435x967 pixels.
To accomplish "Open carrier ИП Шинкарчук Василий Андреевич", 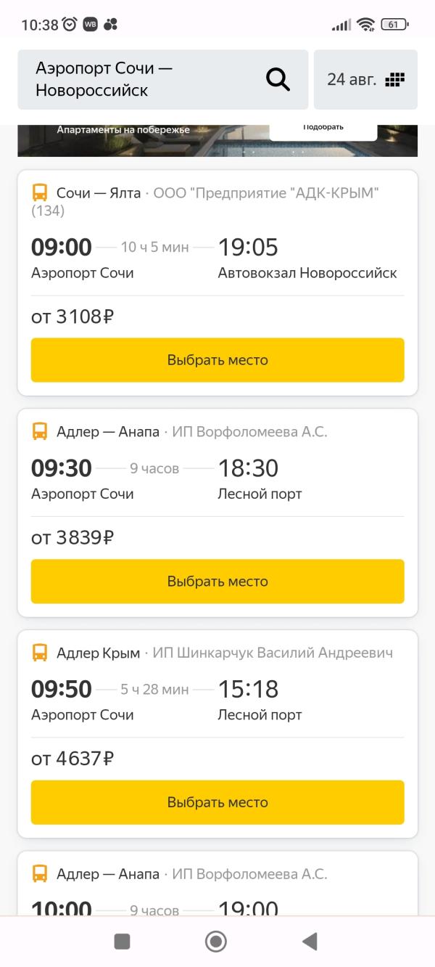I will tap(273, 653).
